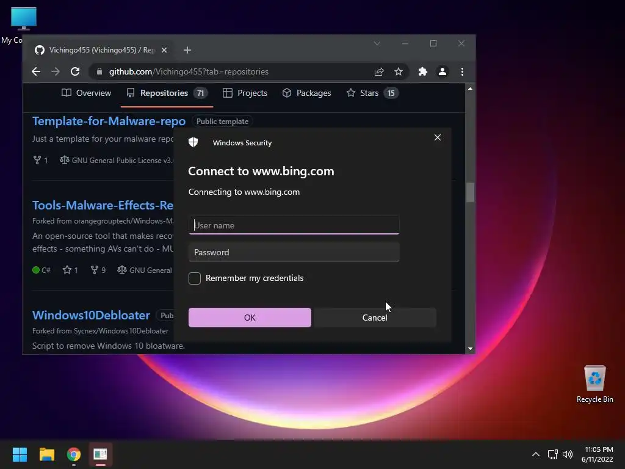The width and height of the screenshot is (625, 469).
Task: Reload the GitHub page
Action: 75,72
